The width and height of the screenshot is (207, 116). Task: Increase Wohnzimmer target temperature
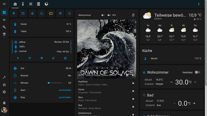point(195,82)
